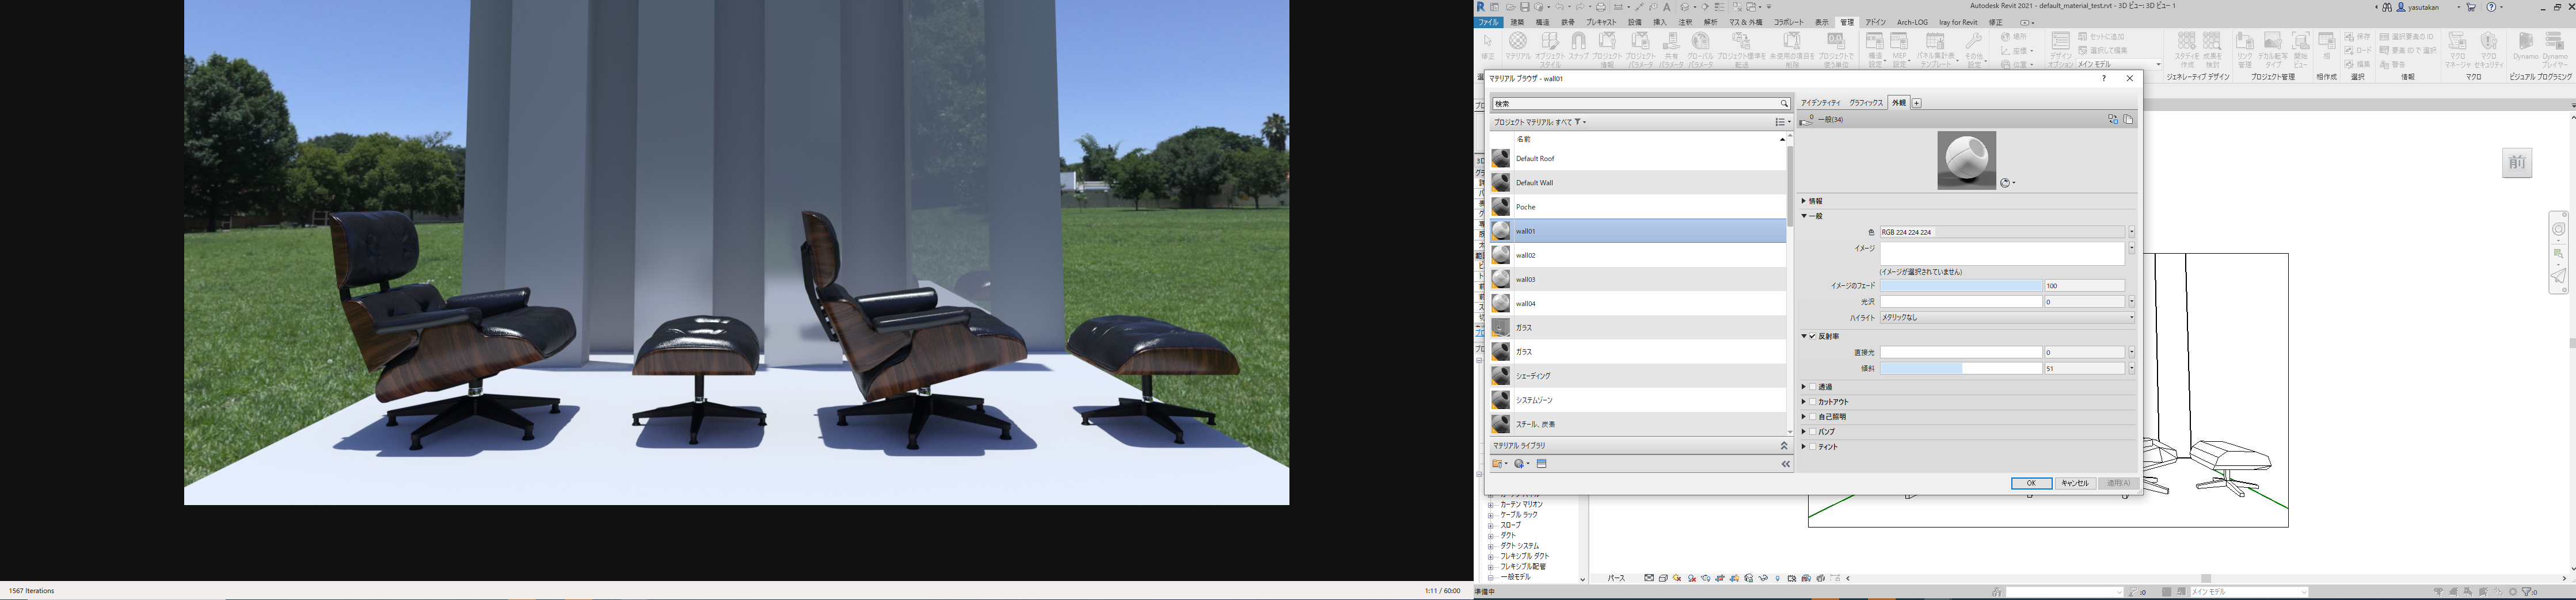Open the メイン モデル design option dropdown
This screenshot has height=600, width=2576.
[x=2118, y=64]
